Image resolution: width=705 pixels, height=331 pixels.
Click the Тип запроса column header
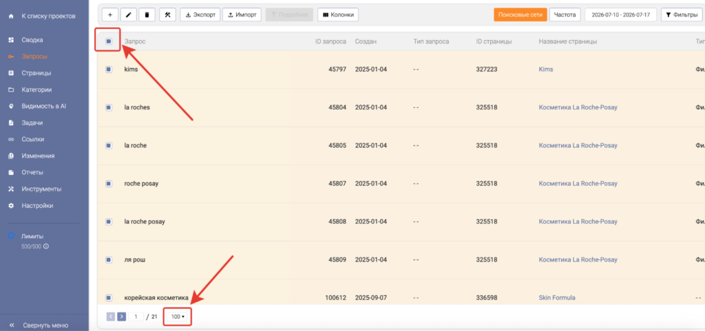pyautogui.click(x=431, y=41)
